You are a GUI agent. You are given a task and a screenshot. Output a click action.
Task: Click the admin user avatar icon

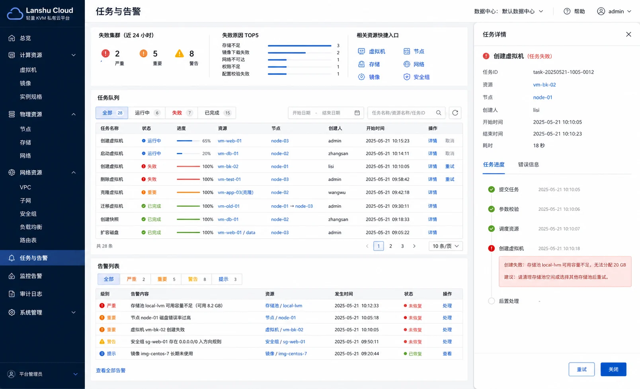[601, 11]
